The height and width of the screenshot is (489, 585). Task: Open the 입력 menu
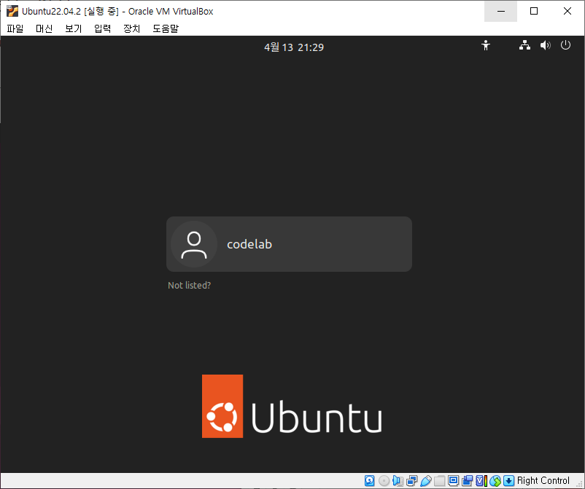pyautogui.click(x=103, y=28)
